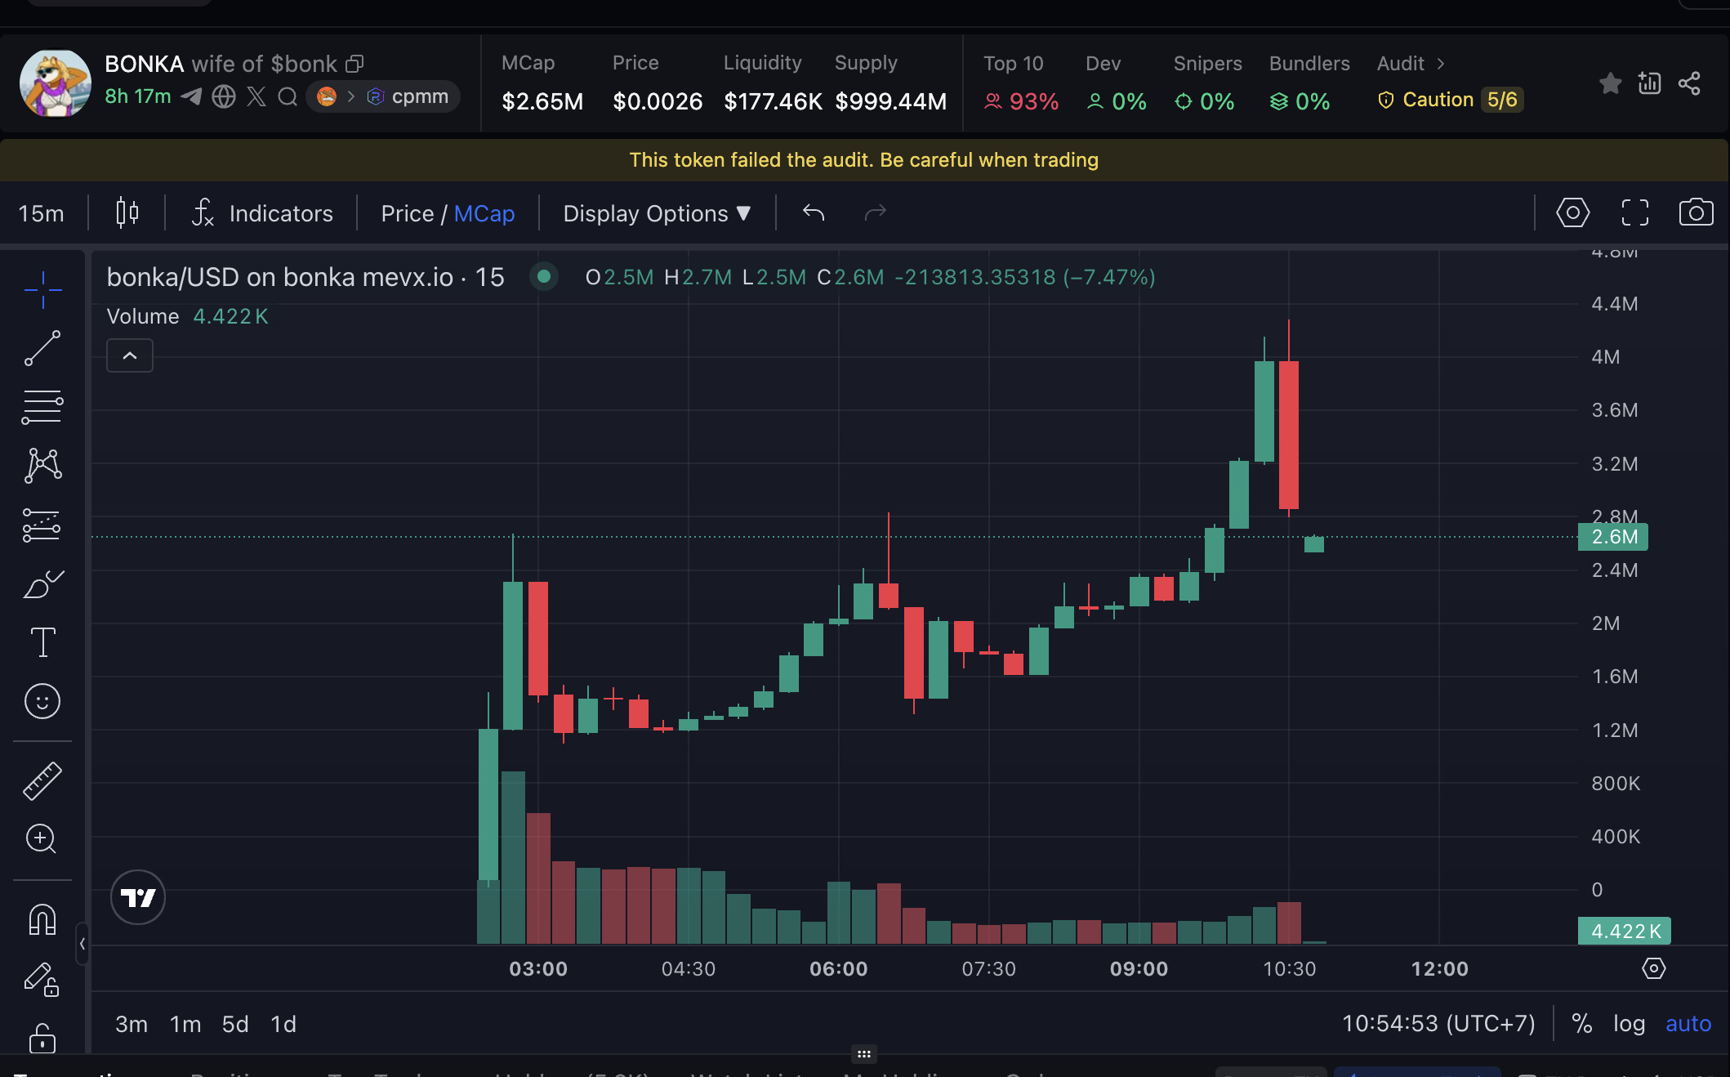
Task: Select the 1m date range
Action: [x=185, y=1024]
